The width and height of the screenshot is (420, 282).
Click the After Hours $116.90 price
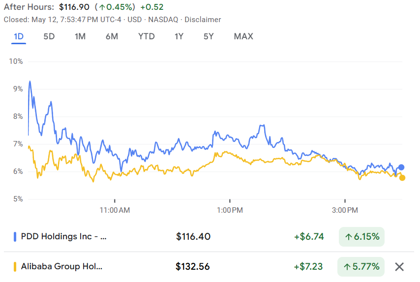pyautogui.click(x=74, y=7)
